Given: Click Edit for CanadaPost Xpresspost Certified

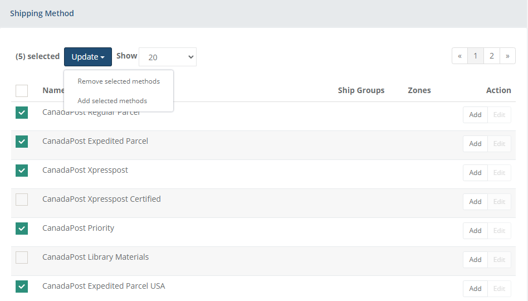Looking at the screenshot, I should click(x=499, y=202).
